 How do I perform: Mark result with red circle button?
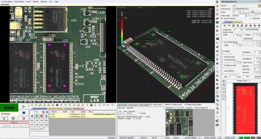(x=42, y=116)
